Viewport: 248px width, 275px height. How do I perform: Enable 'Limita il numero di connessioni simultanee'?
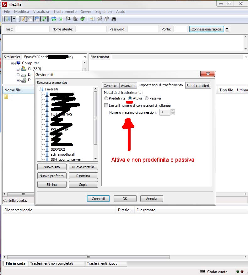pos(106,105)
